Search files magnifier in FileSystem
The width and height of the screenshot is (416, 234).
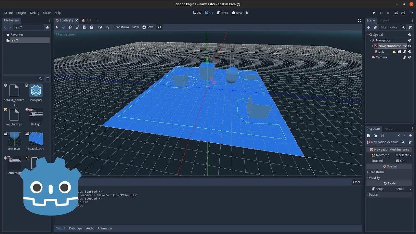click(x=40, y=79)
